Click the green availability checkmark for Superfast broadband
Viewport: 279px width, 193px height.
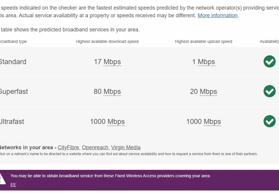[269, 91]
